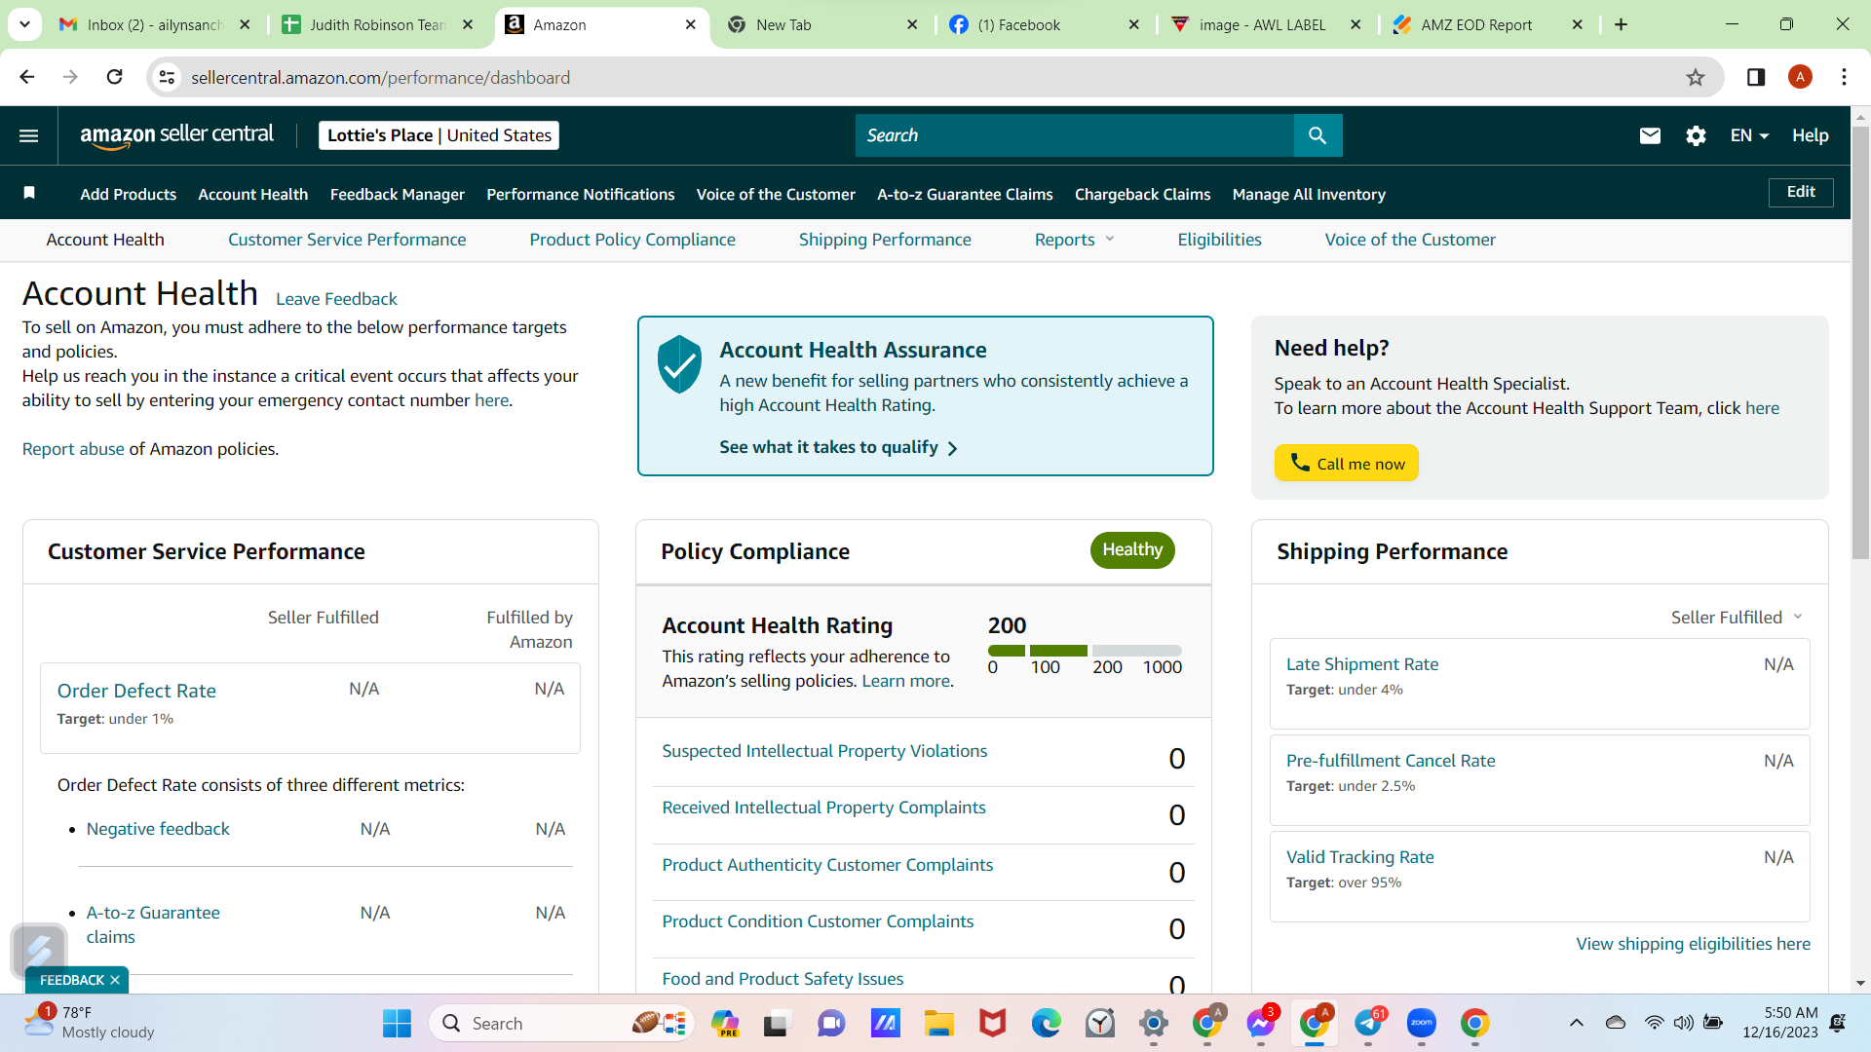Open a new Chrome tab
This screenshot has width=1871, height=1052.
pyautogui.click(x=1621, y=24)
